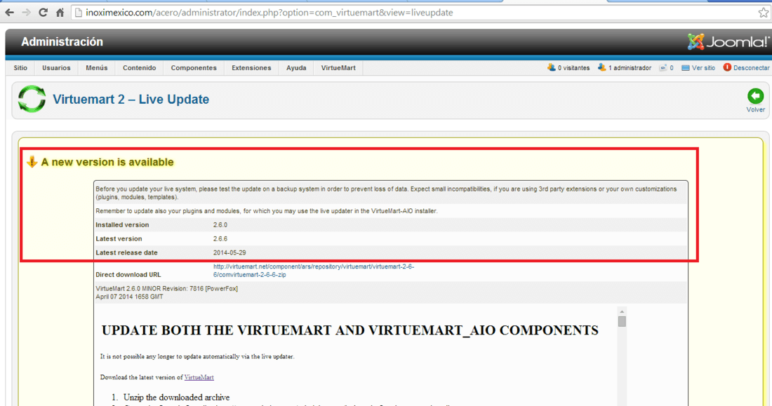
Task: Click the browser forward arrow
Action: tap(26, 13)
